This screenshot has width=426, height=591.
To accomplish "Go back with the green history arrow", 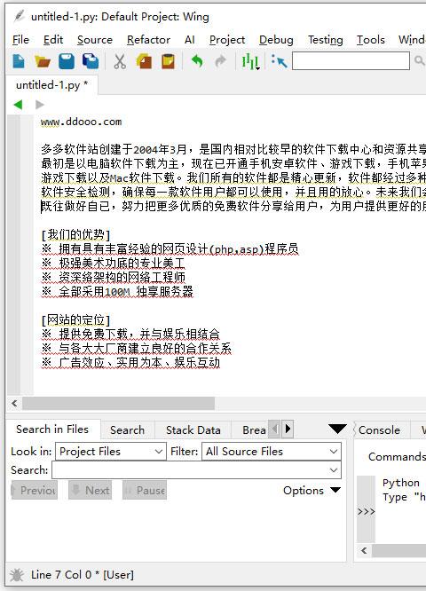I will [x=18, y=105].
